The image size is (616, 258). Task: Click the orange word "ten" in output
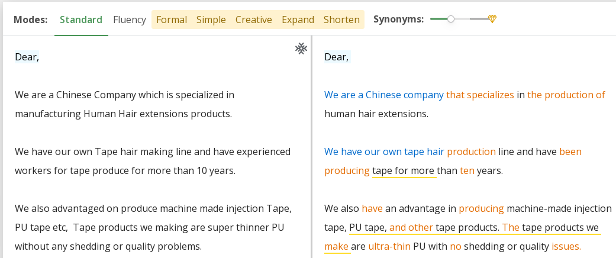467,170
